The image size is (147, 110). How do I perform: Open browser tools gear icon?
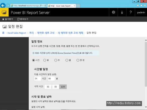(145, 6)
